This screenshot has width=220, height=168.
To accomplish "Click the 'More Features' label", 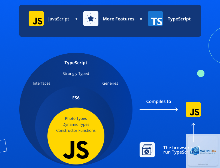I will click(x=119, y=19).
